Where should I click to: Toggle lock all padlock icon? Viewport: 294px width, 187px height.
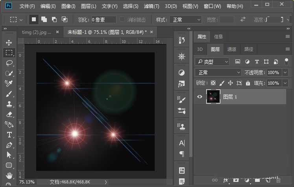tap(248, 83)
